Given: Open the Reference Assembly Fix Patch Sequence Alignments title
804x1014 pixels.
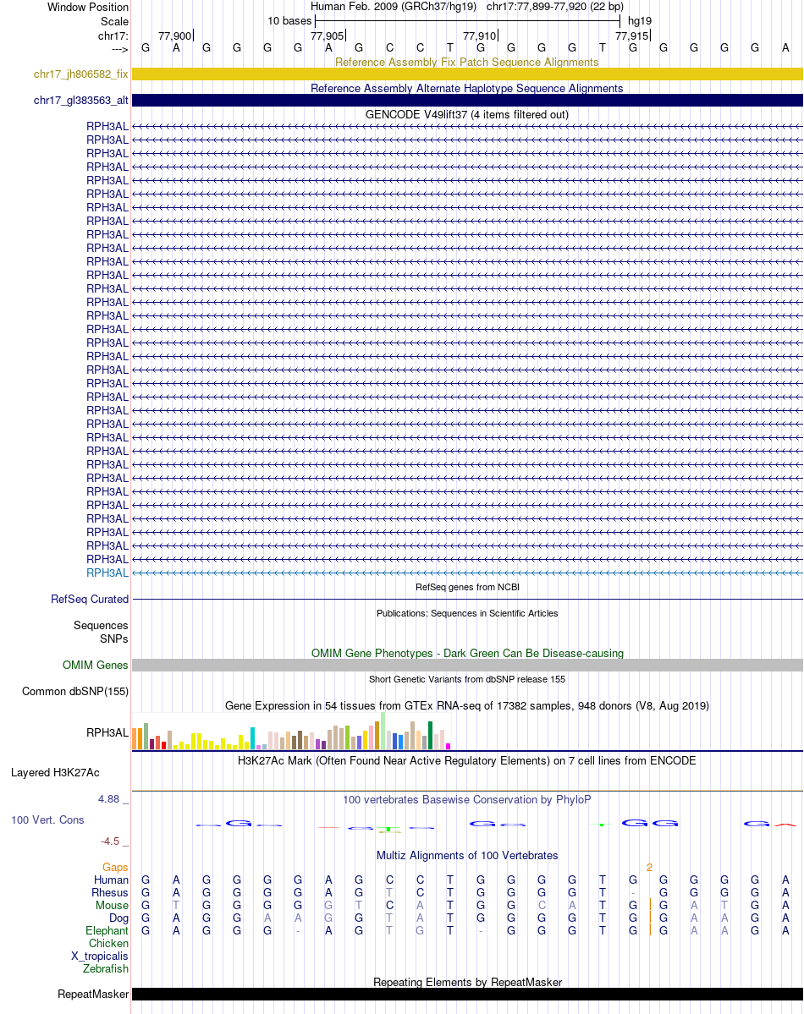Looking at the screenshot, I should click(466, 62).
